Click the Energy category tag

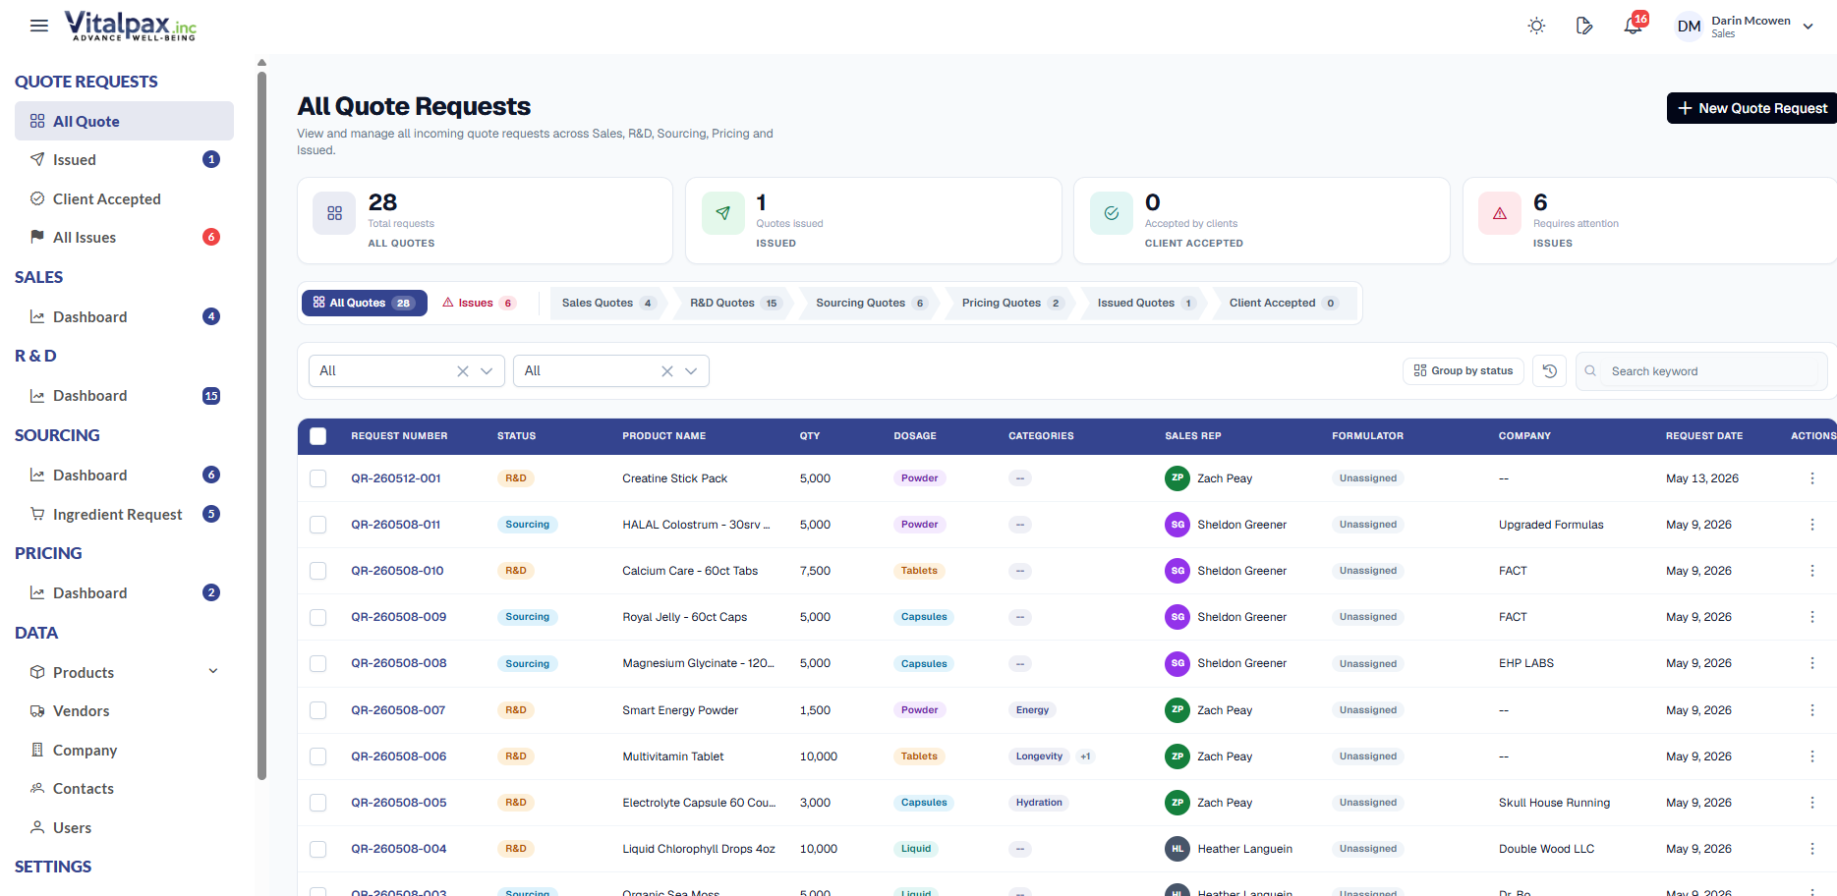(x=1032, y=710)
